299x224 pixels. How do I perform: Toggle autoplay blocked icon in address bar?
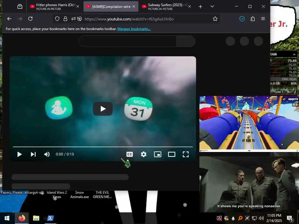[79, 19]
